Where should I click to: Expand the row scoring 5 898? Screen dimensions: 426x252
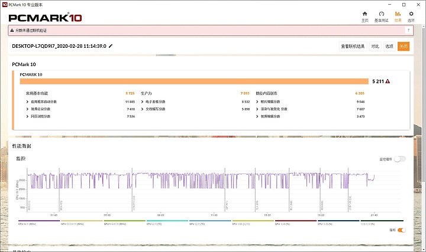tap(142, 109)
